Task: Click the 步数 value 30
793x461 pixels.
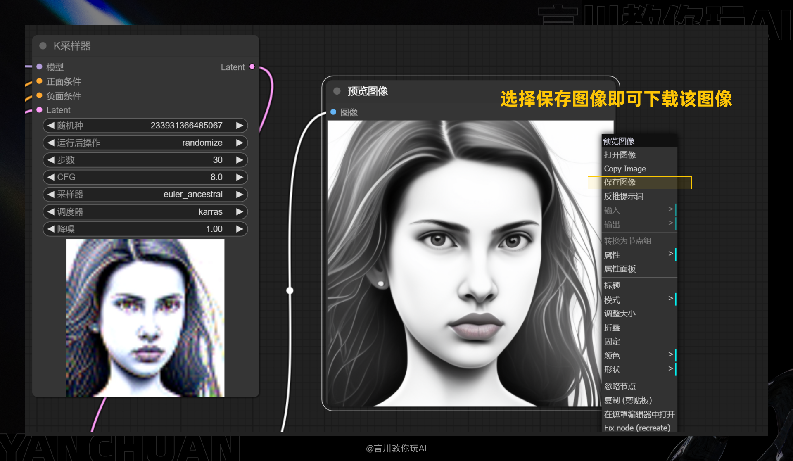Action: point(218,160)
